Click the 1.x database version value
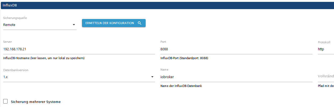 [x=6, y=77]
